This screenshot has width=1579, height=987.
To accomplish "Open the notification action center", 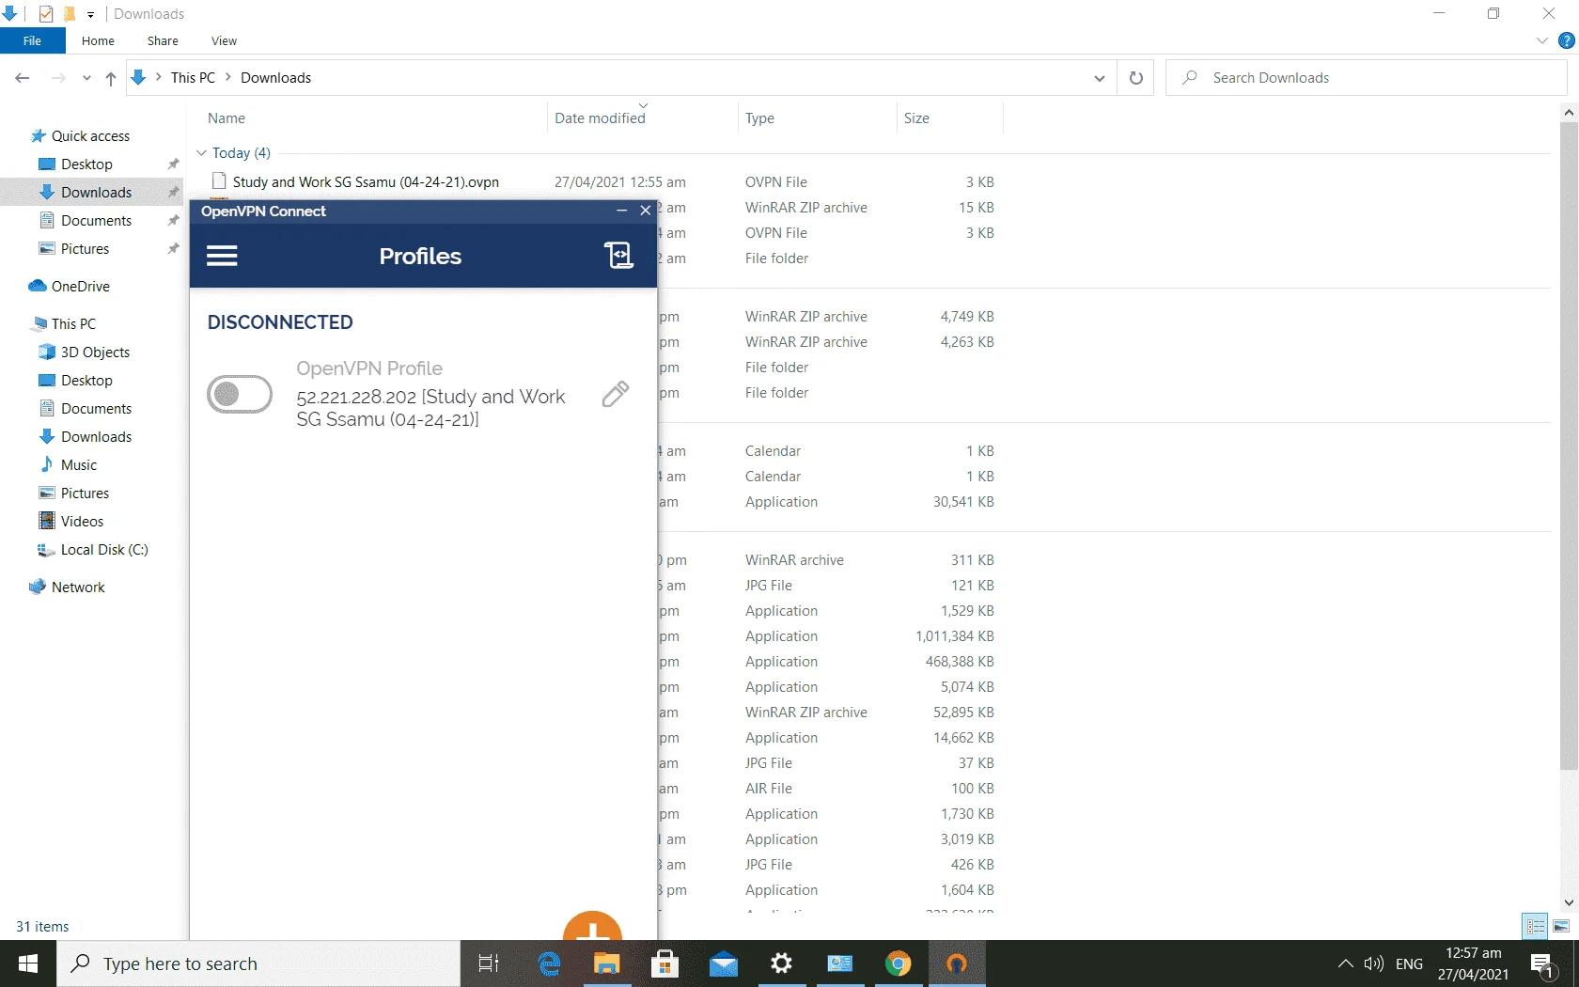I will coord(1543,963).
